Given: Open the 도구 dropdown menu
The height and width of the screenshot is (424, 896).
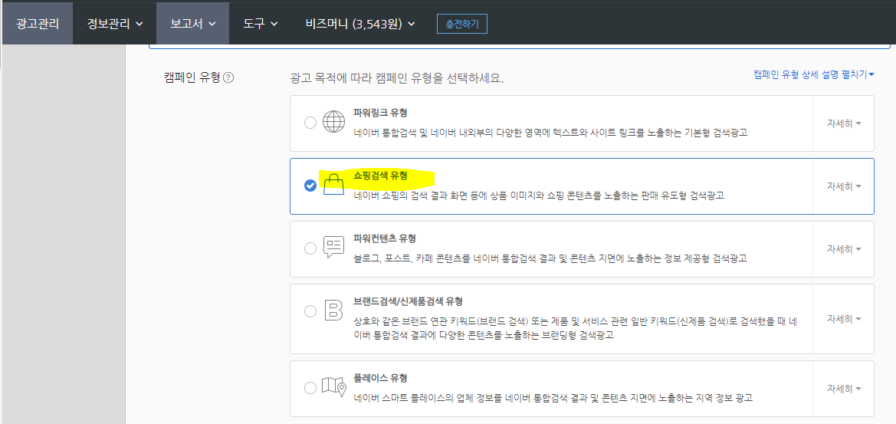Looking at the screenshot, I should (261, 24).
